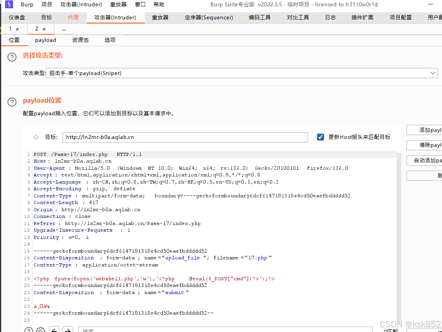The image size is (442, 332).
Task: Click the Burp Suite lightning logo icon
Action: coord(9,4)
